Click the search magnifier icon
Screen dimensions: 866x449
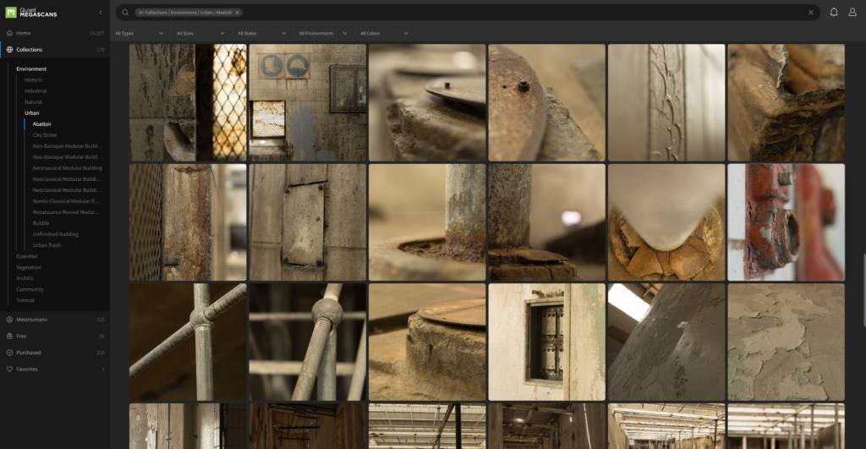point(125,12)
